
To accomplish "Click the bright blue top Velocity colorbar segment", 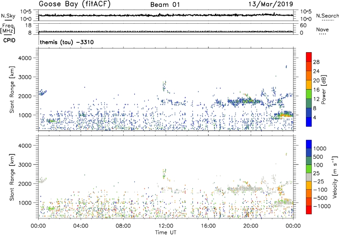I will click(309, 144).
